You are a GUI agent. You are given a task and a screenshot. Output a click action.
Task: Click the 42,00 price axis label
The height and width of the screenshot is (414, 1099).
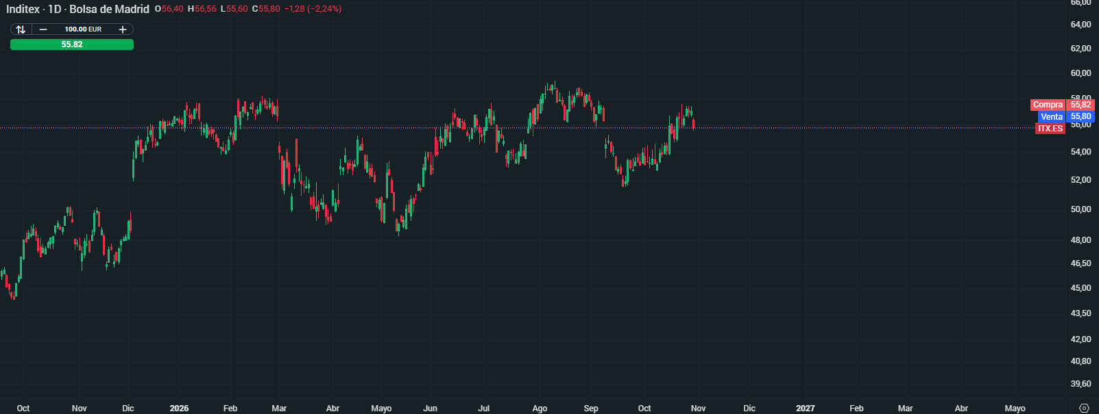1081,339
